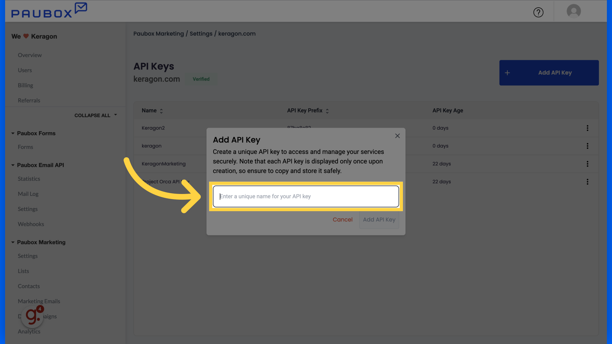This screenshot has width=612, height=344.
Task: Open Forms under Paubox Forms
Action: (25, 147)
